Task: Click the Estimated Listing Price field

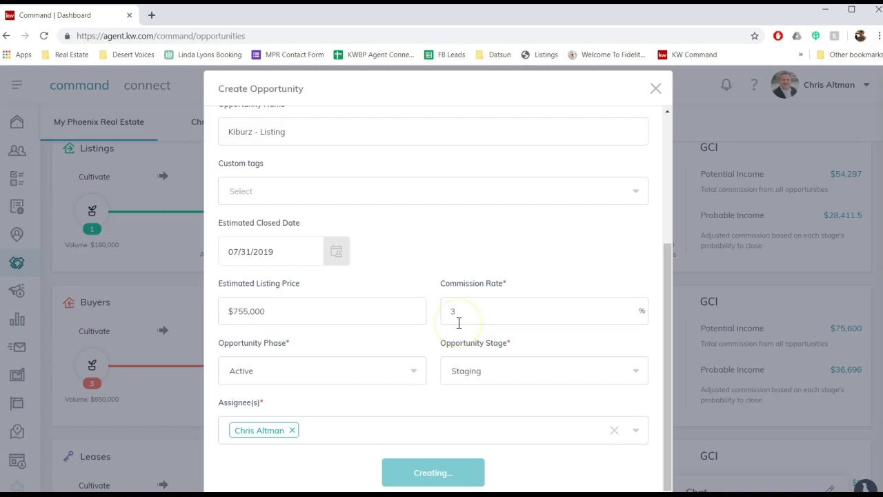Action: [x=322, y=311]
